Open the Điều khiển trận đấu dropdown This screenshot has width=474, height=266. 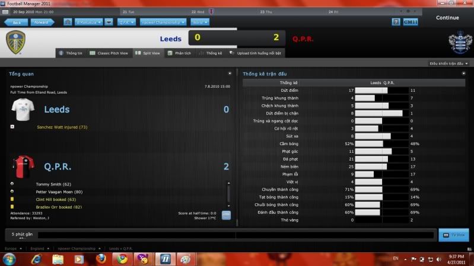point(448,64)
